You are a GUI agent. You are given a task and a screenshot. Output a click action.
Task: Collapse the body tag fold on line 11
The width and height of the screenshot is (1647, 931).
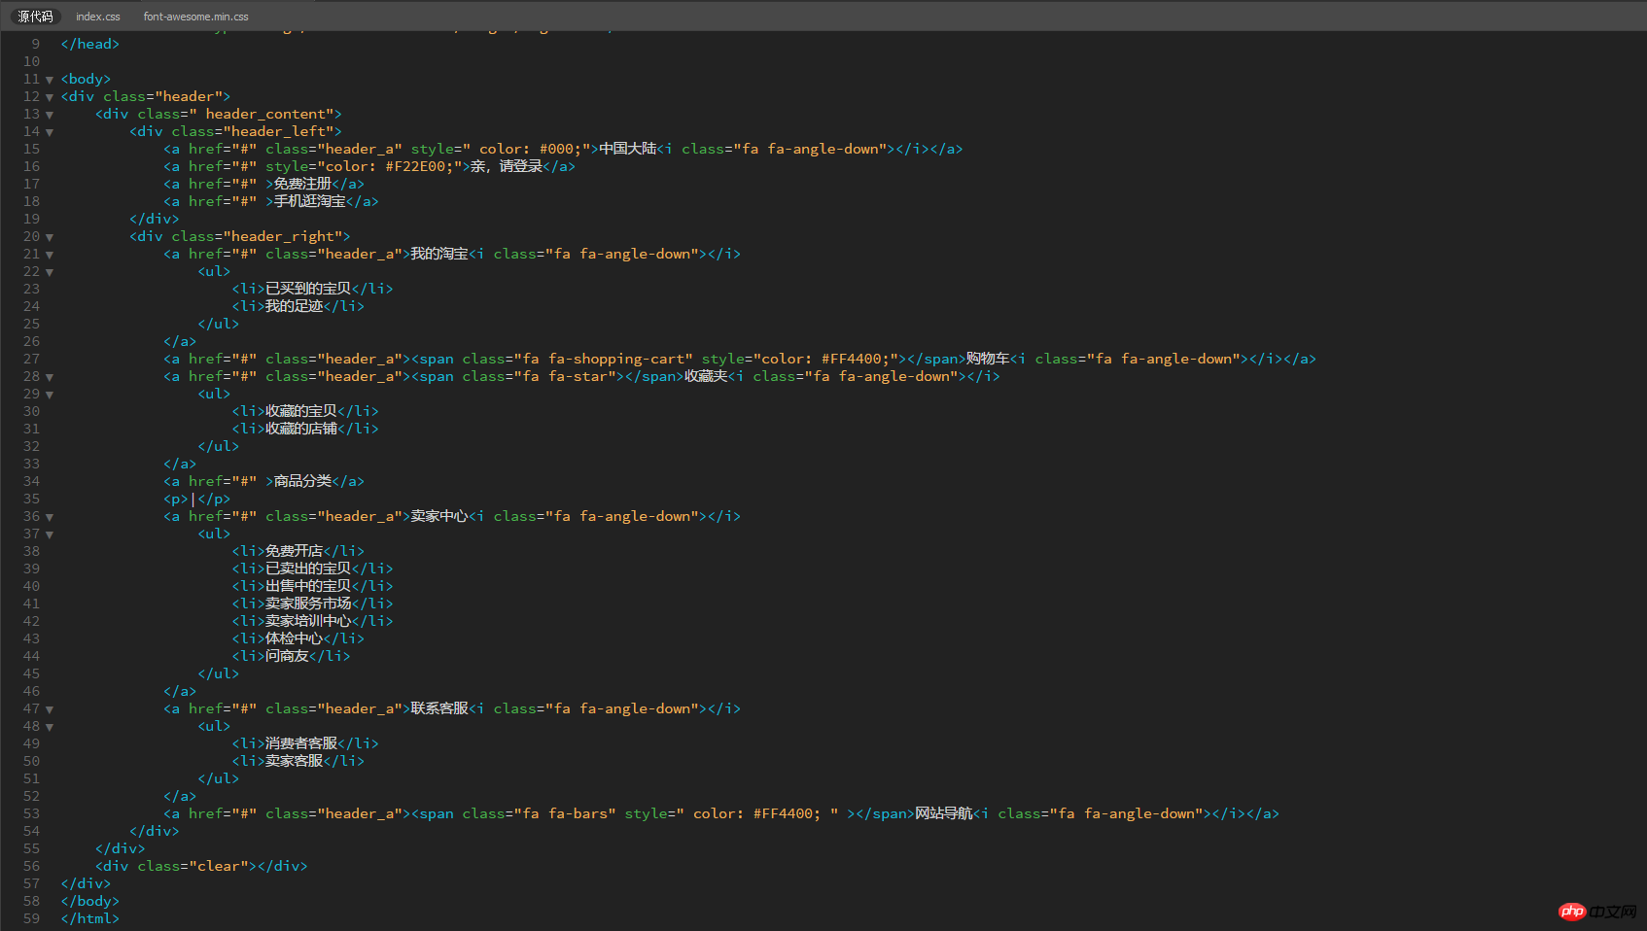(x=50, y=80)
